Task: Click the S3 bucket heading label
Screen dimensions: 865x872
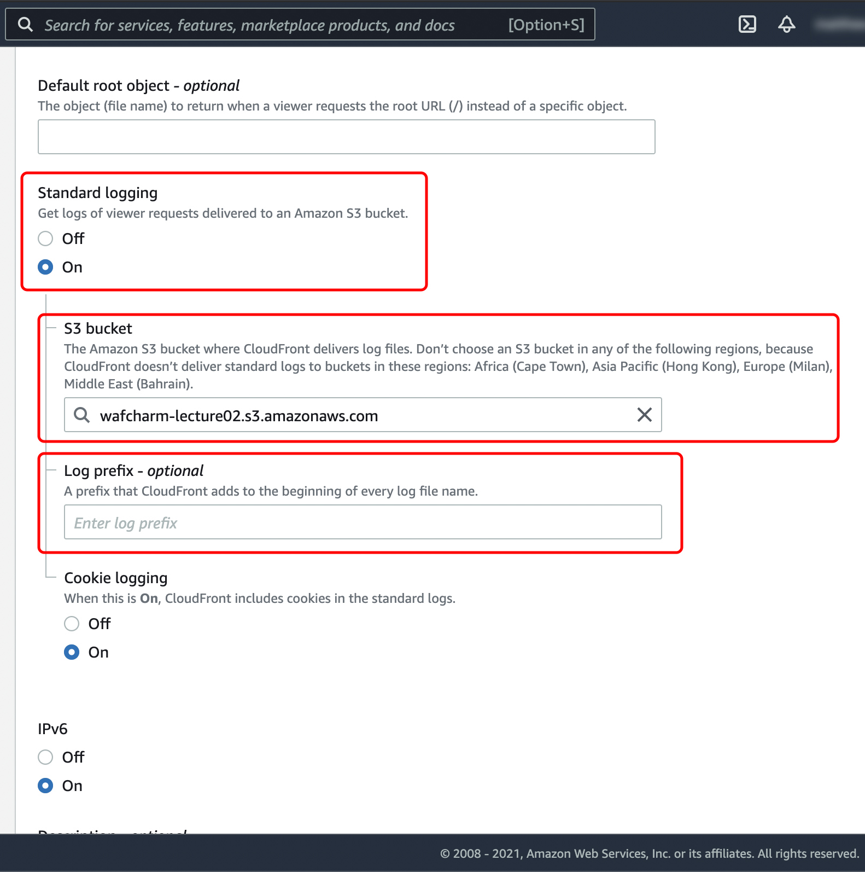Action: (98, 329)
